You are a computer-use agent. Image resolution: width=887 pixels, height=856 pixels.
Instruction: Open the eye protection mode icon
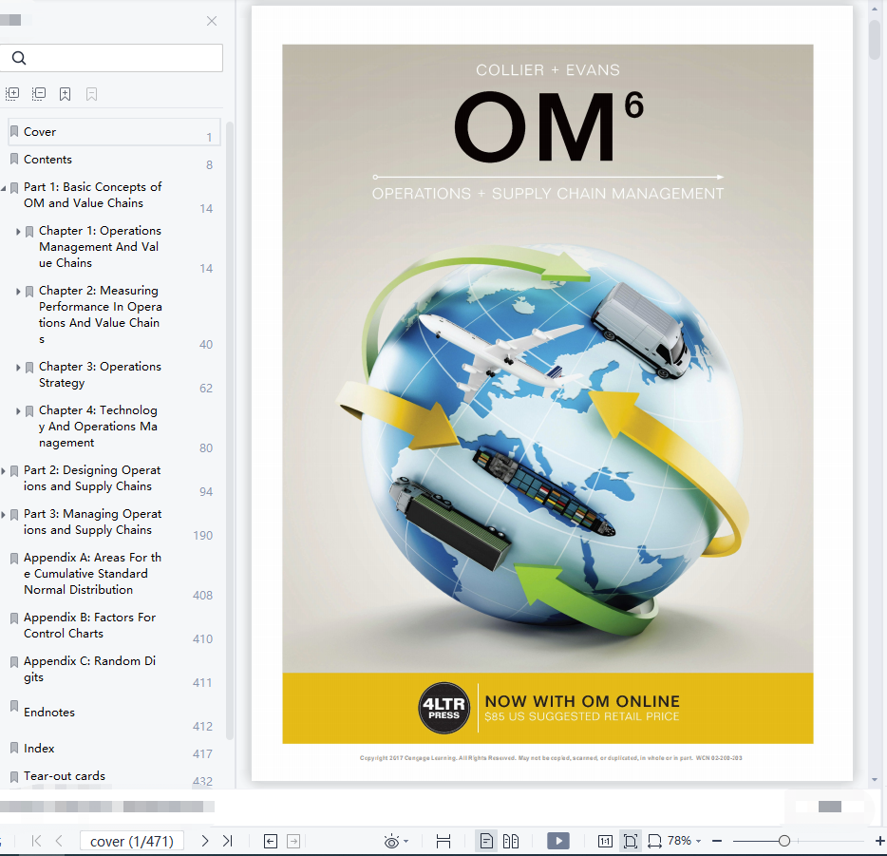coord(391,842)
